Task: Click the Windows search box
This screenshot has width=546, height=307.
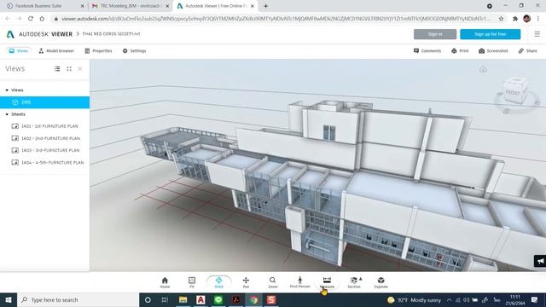Action: pyautogui.click(x=78, y=299)
